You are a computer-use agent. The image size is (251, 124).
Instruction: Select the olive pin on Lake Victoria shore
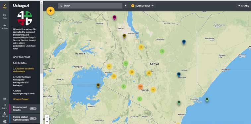tap(98, 85)
